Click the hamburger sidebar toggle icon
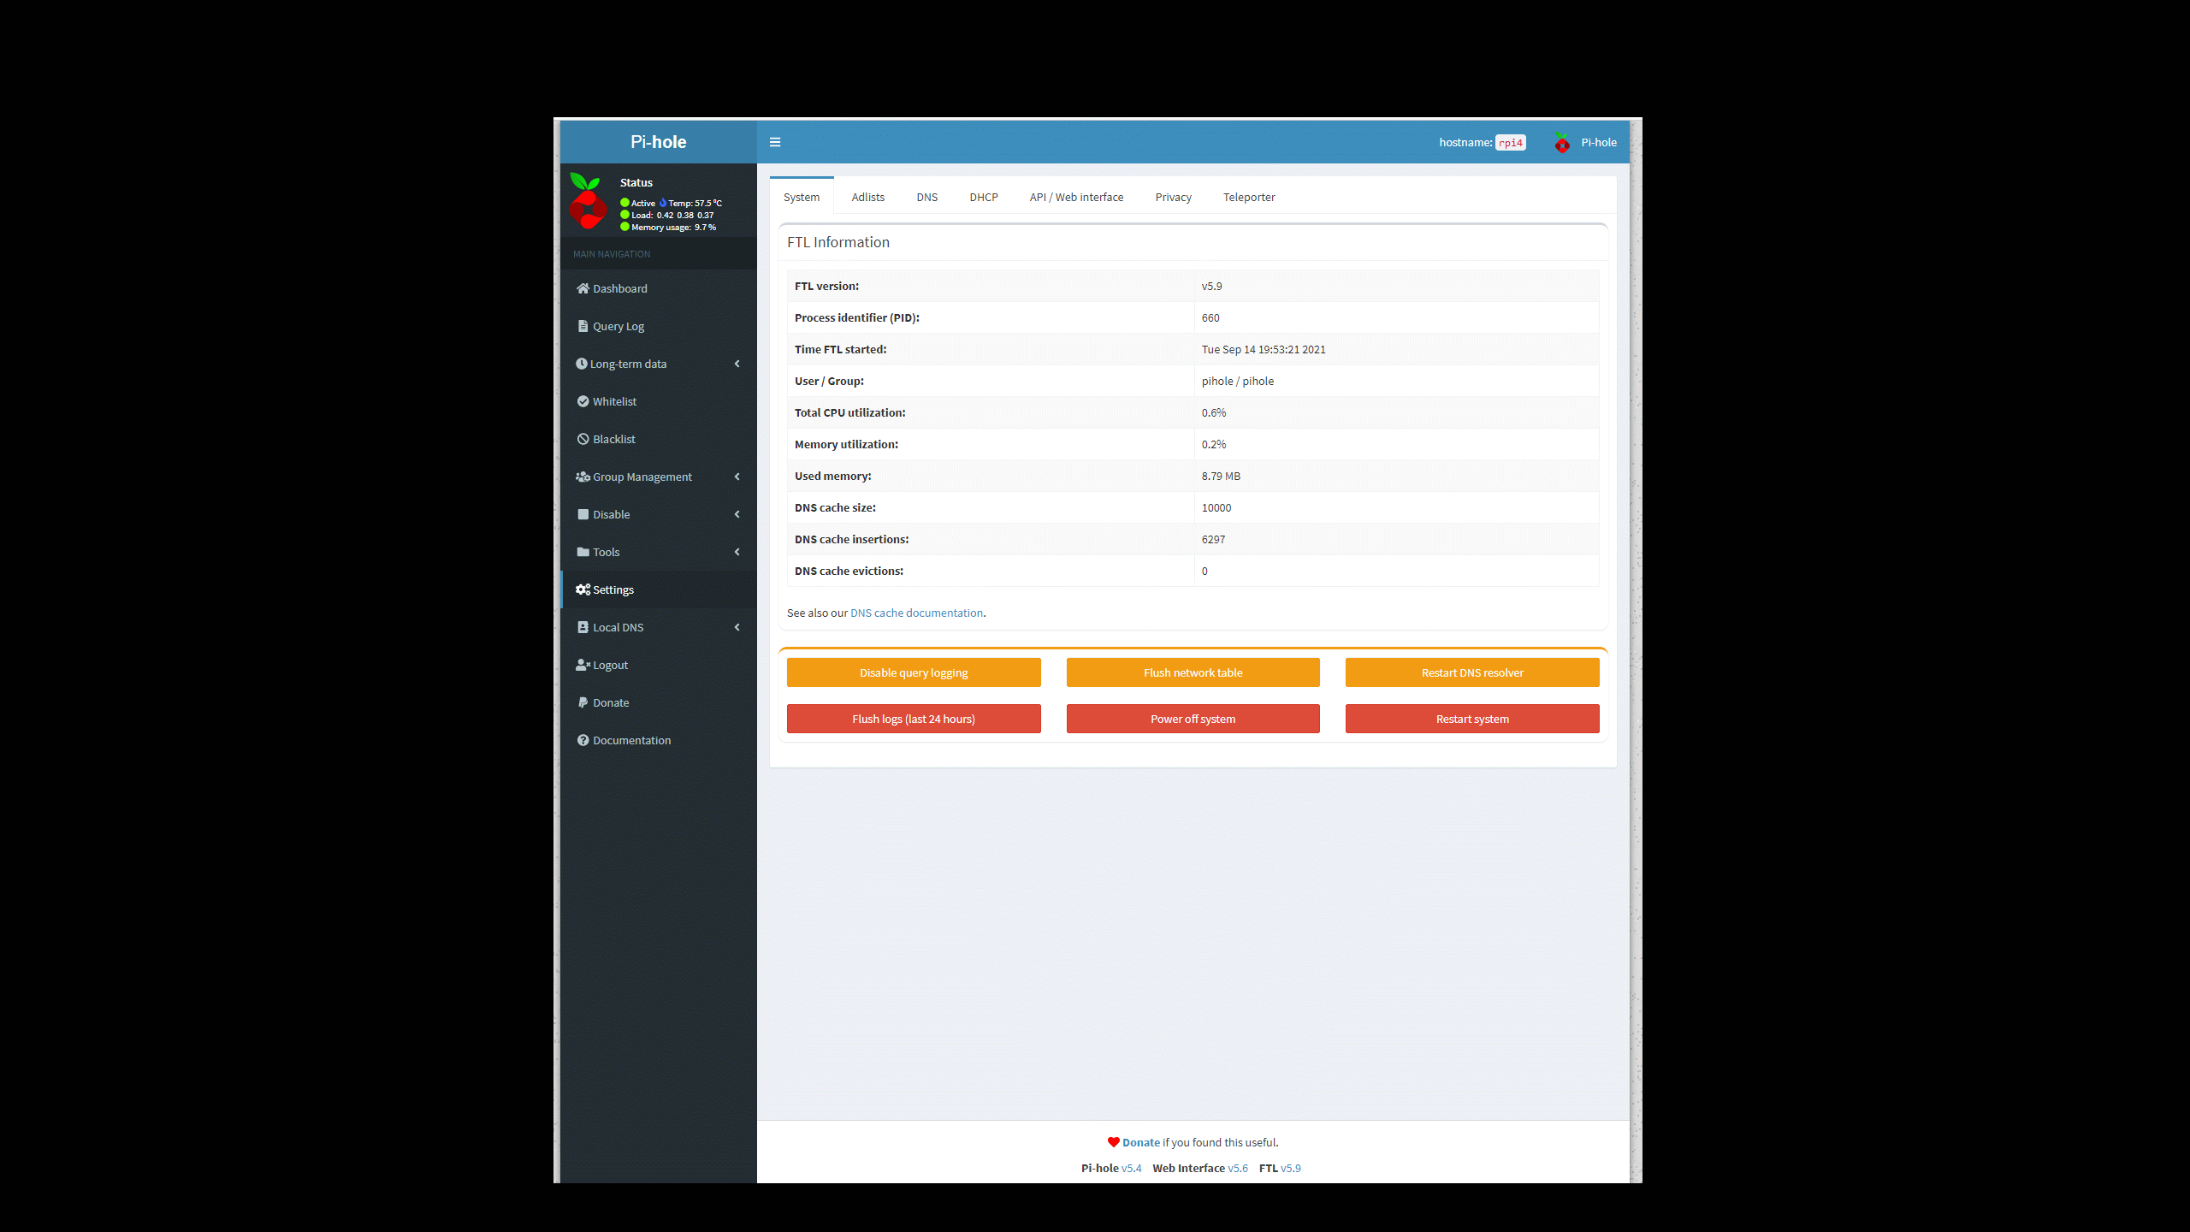This screenshot has height=1232, width=2190. pyautogui.click(x=775, y=142)
